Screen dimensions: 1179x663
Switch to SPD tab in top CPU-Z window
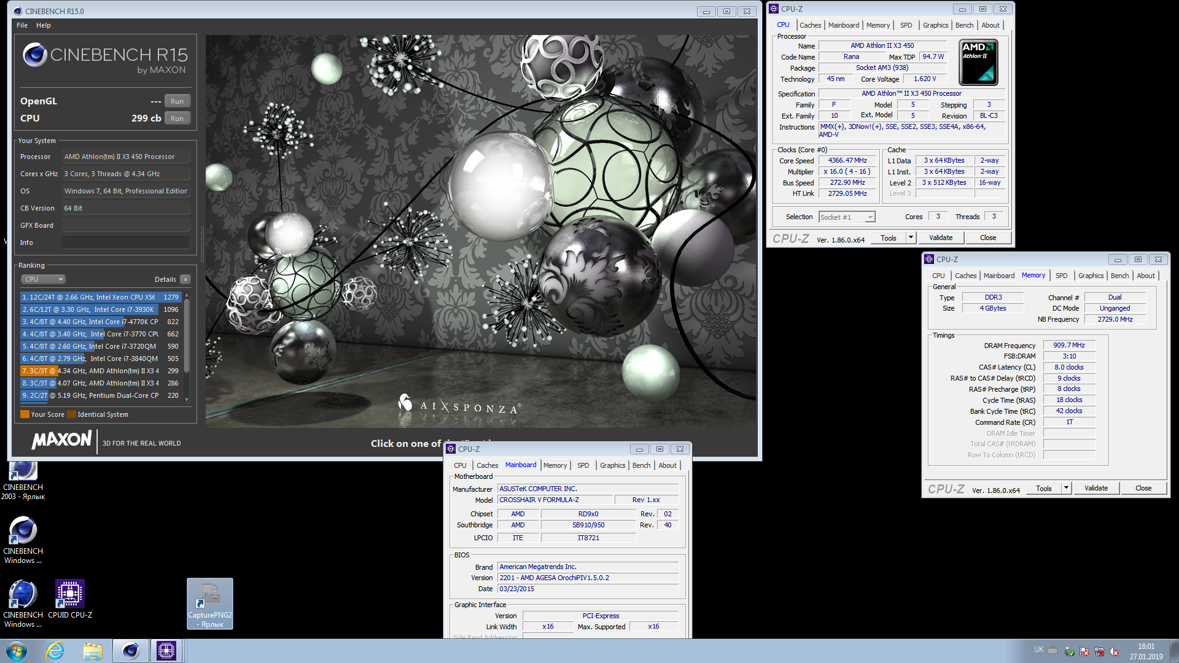[906, 25]
